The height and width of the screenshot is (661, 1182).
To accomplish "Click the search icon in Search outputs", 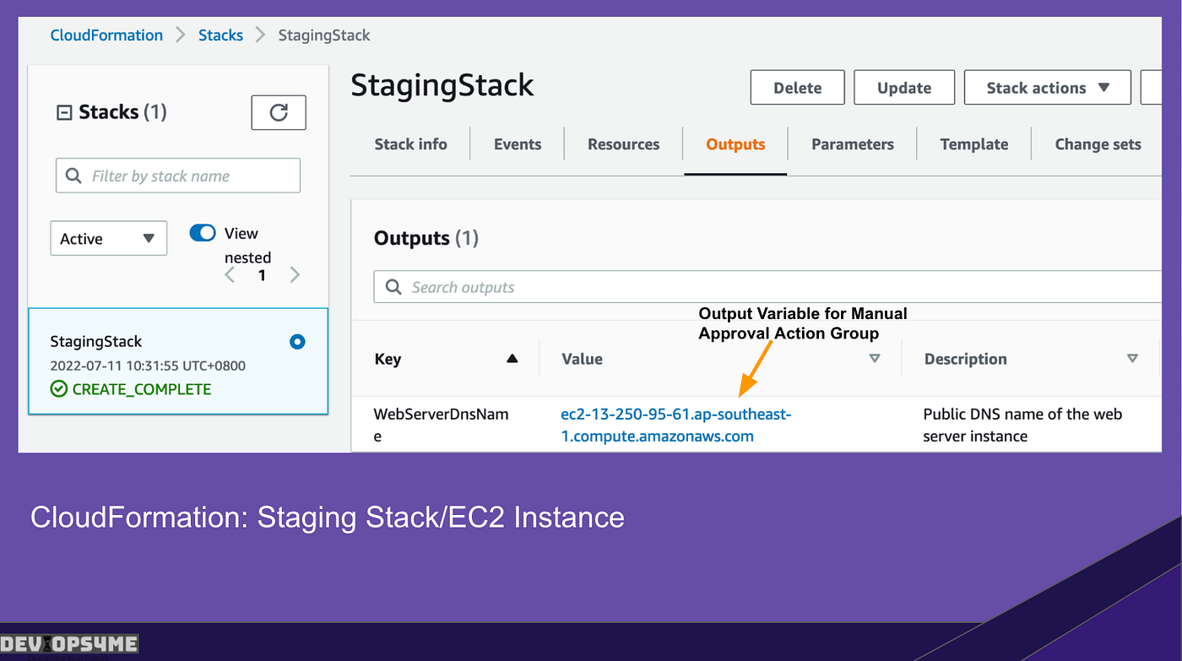I will (393, 287).
